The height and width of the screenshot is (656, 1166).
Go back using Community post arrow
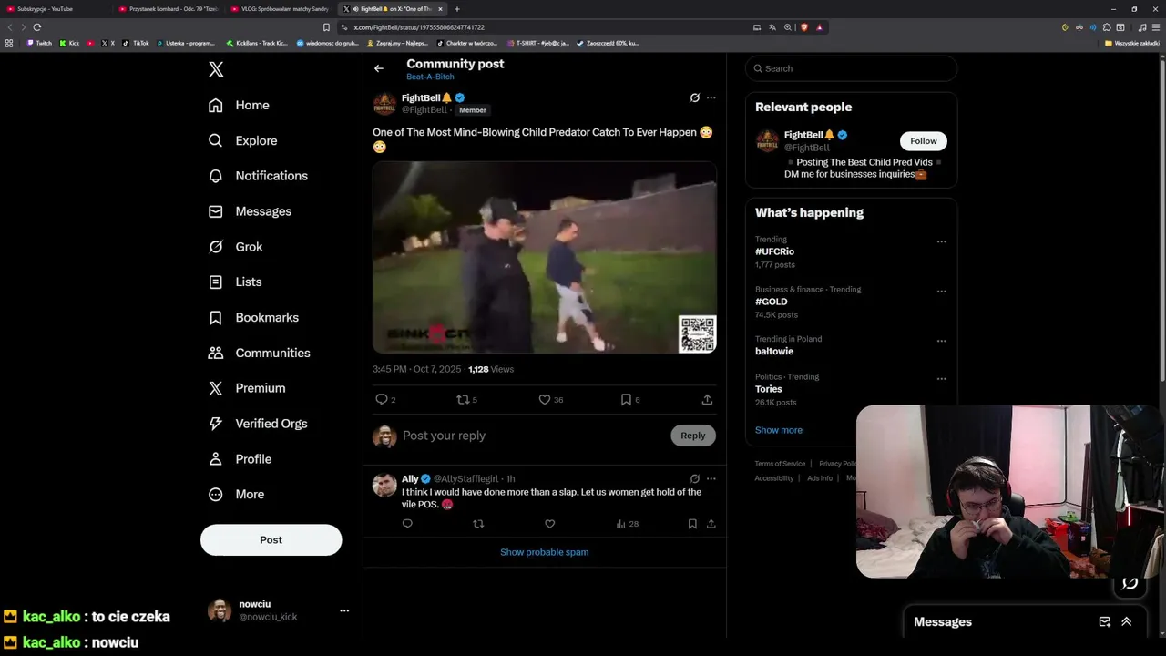(x=379, y=68)
